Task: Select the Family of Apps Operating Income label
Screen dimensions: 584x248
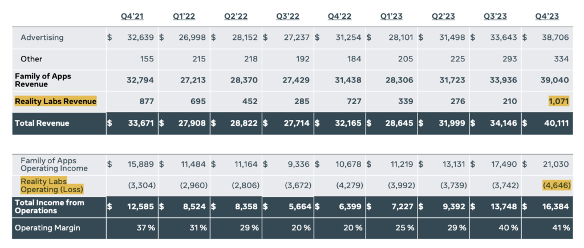Action: pos(54,164)
